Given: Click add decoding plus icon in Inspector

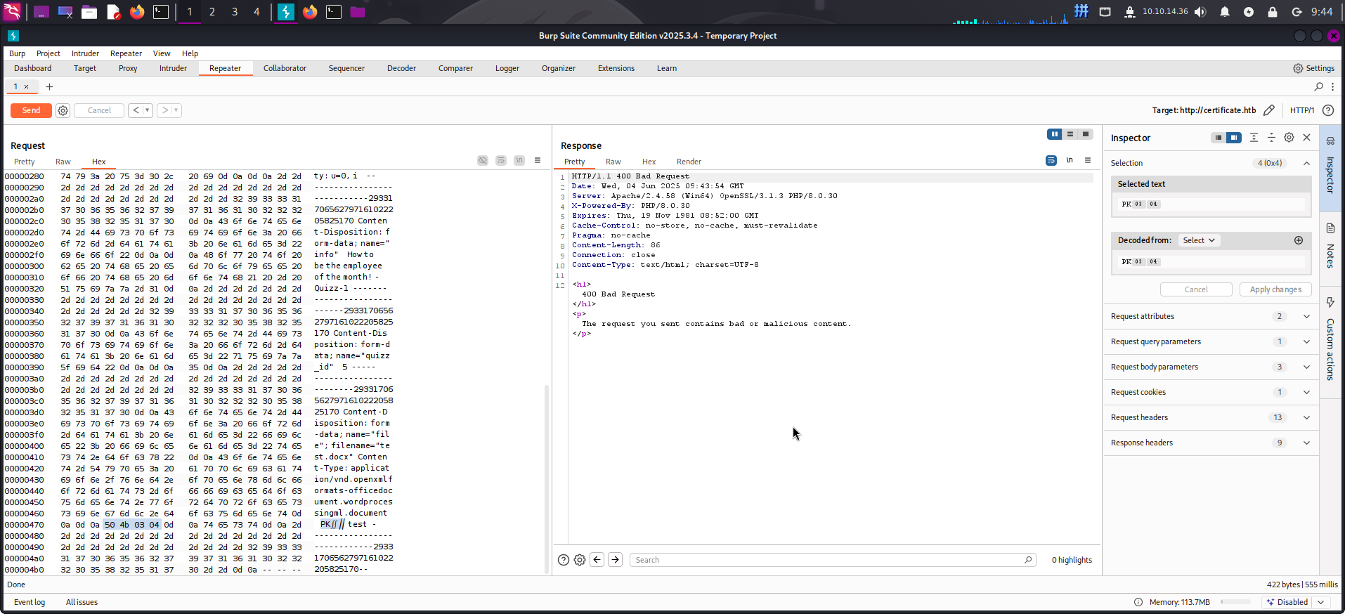Looking at the screenshot, I should point(1298,240).
